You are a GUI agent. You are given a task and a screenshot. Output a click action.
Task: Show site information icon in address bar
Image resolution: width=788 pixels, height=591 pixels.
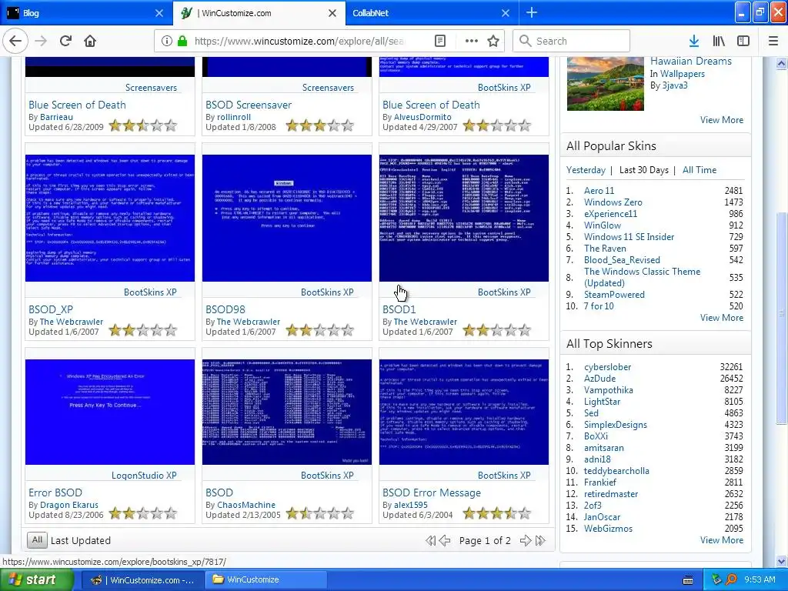point(166,42)
